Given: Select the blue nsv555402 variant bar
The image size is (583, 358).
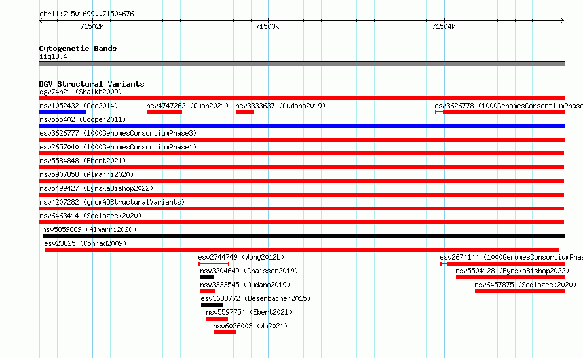Looking at the screenshot, I should pyautogui.click(x=301, y=126).
